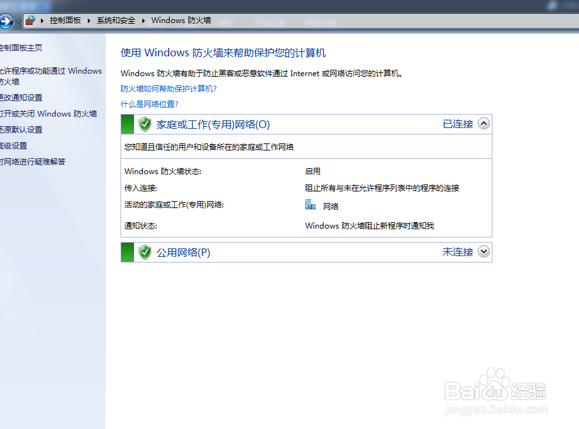Viewport: 579px width, 429px height.
Task: Open 更改通知设置 sidebar link
Action: pyautogui.click(x=21, y=98)
